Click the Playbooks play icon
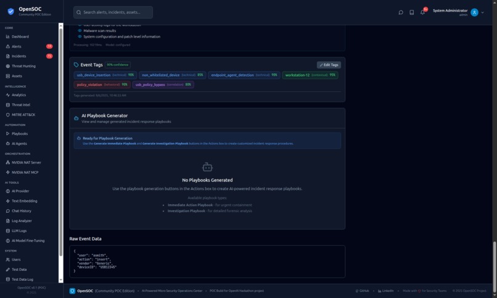The image size is (497, 298). (7, 134)
